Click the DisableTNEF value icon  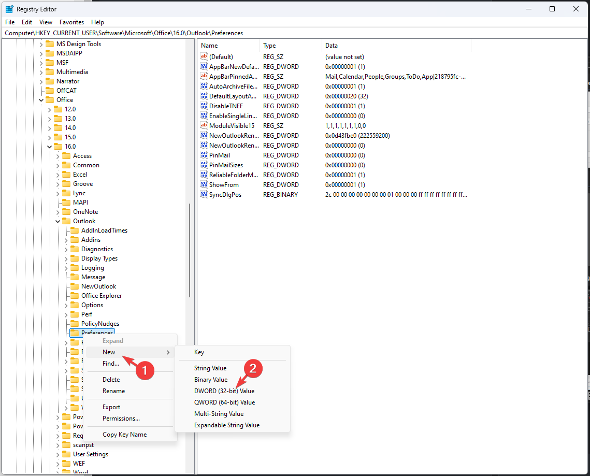(x=204, y=106)
